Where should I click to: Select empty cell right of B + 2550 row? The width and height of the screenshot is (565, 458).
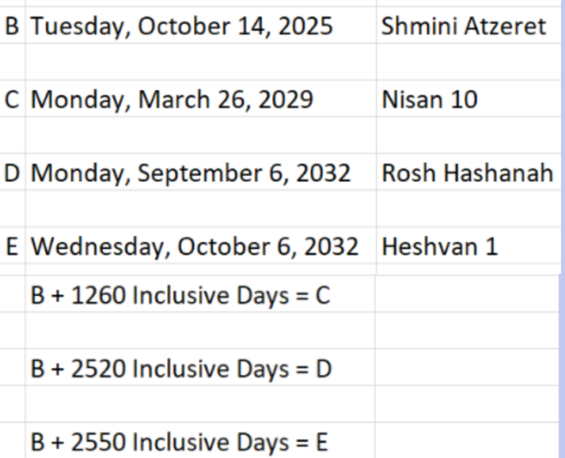tap(467, 441)
